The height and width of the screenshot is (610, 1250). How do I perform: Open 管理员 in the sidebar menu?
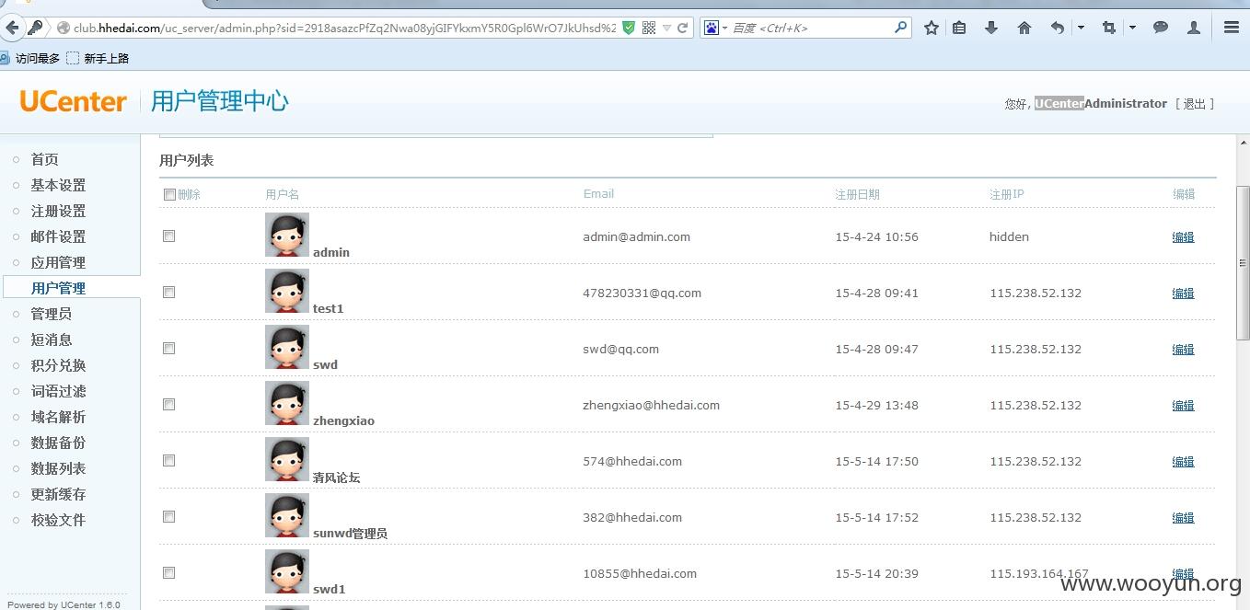pos(52,314)
